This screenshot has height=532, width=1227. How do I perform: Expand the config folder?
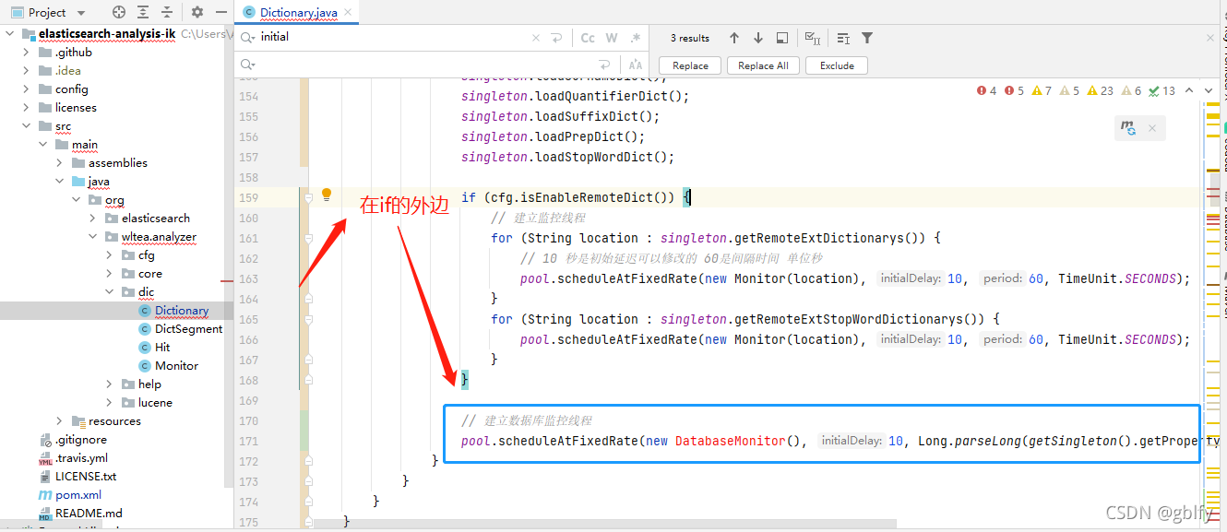coord(26,89)
